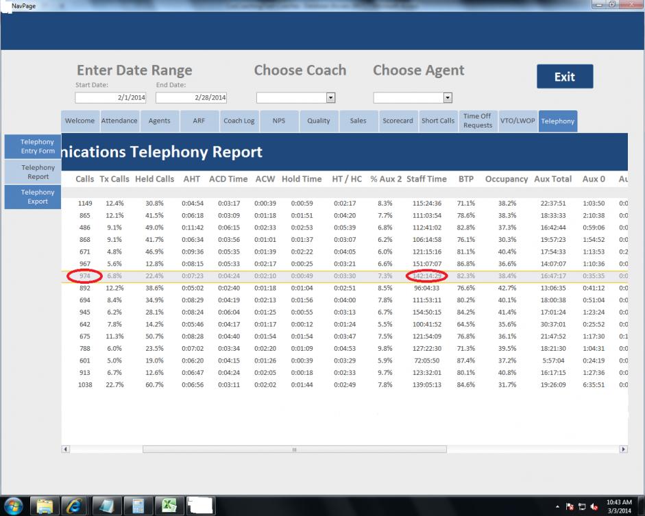Click the End Date input field

pos(191,98)
